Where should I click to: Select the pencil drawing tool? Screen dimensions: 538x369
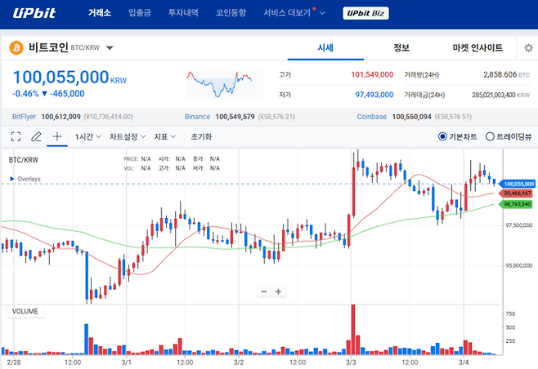(x=36, y=136)
